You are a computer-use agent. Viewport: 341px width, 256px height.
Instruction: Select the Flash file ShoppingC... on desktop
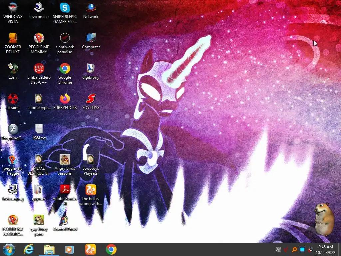[x=13, y=132]
